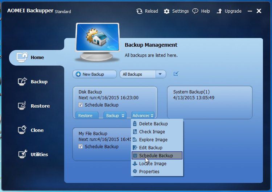
Task: Choose Locate Image menu entry
Action: [153, 164]
